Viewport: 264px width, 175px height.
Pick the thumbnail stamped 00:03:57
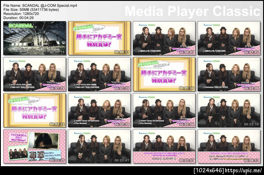(164, 146)
